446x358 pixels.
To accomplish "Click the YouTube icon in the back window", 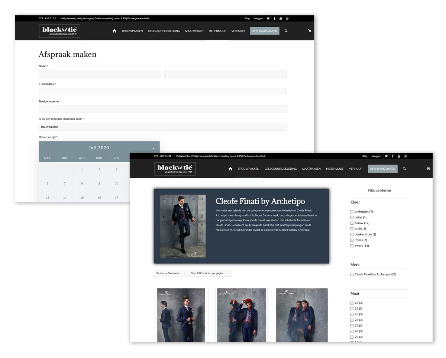I will 281,18.
